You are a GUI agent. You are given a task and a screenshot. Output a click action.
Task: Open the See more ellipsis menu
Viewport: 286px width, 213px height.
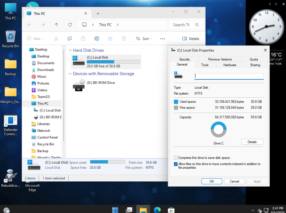point(162,39)
